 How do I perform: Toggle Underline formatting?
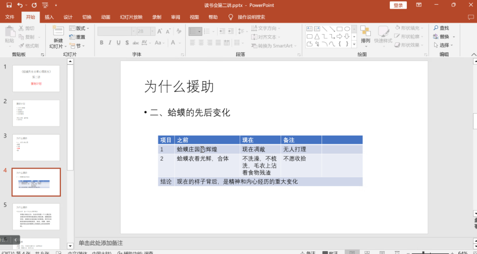pyautogui.click(x=118, y=43)
